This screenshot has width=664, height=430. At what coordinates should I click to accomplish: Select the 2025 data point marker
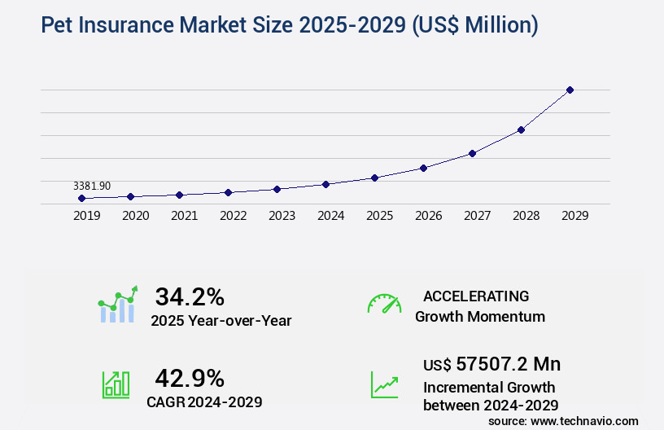click(x=374, y=178)
